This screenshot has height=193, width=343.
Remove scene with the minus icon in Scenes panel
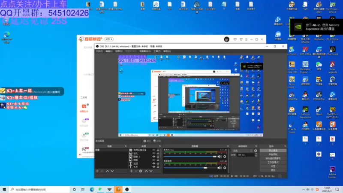pos(102,171)
